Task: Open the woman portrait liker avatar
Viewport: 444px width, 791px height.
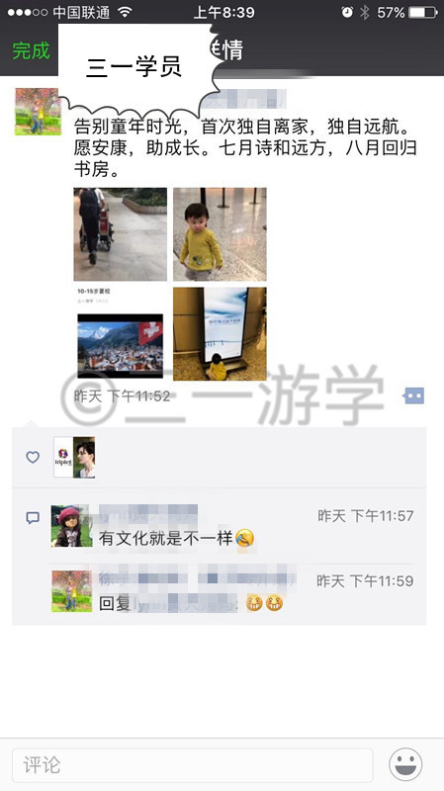Action: pos(84,457)
